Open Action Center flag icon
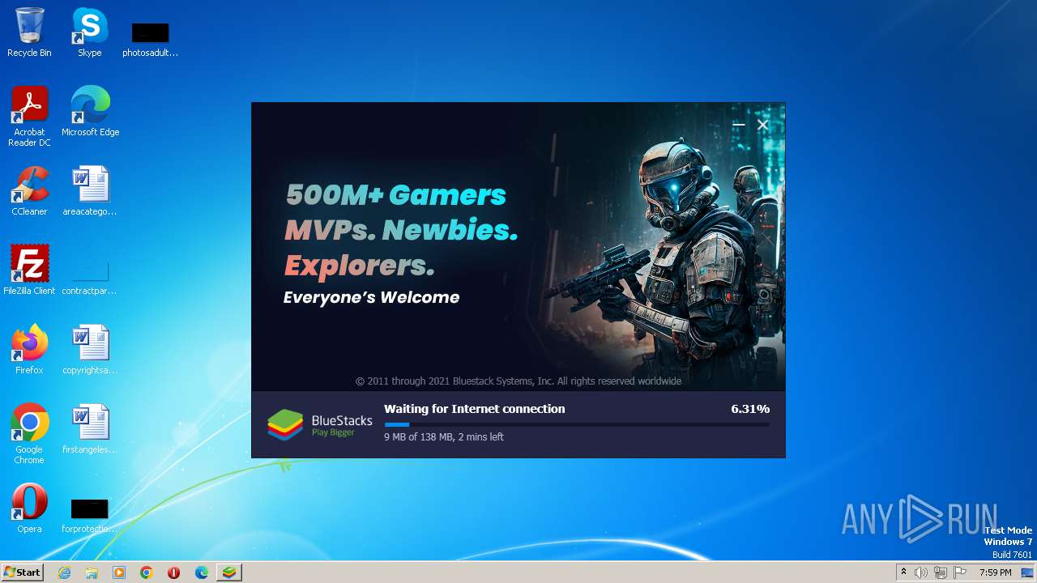 tap(960, 572)
